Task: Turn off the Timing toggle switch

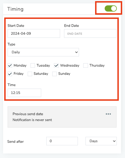Action: [x=111, y=8]
